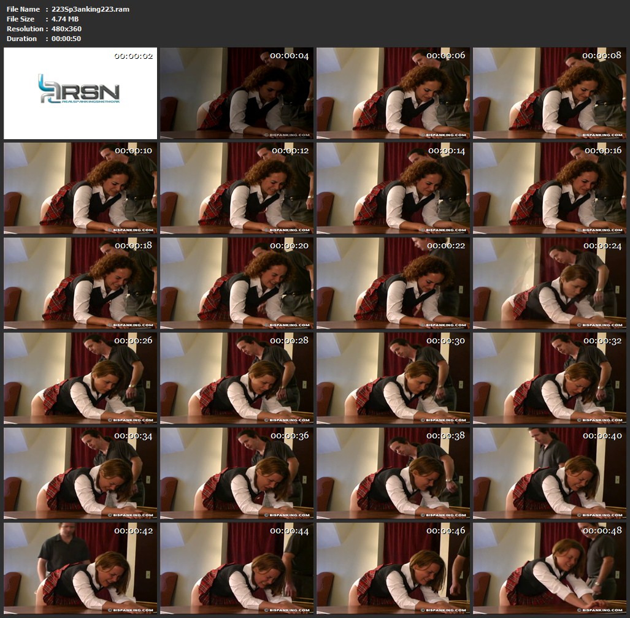Select the thumbnail stamped 00:00:22
630x618 pixels.
tap(393, 283)
